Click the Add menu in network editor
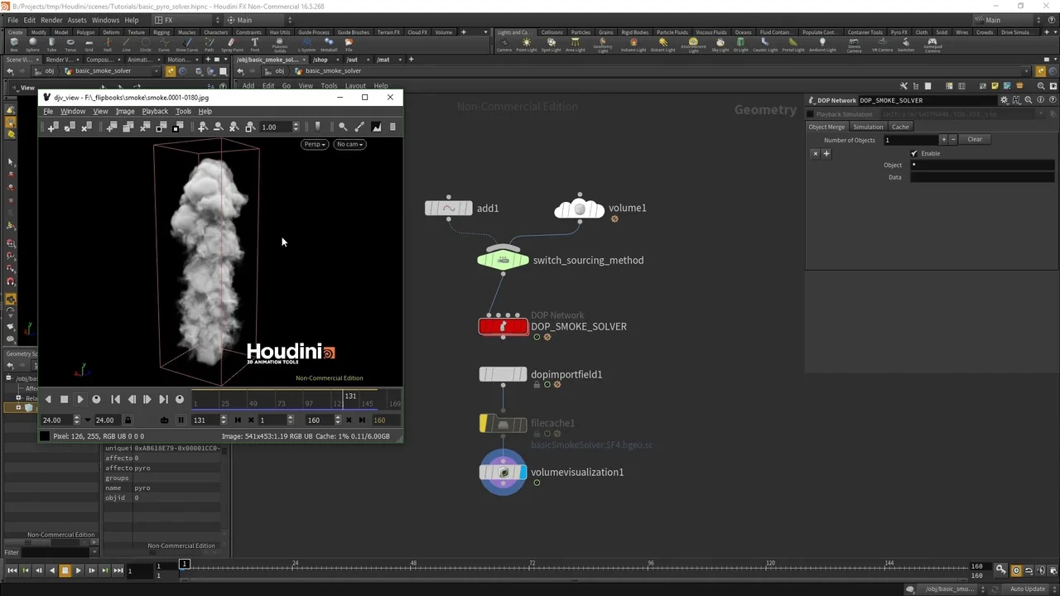Screen dimensions: 1060x596 coord(248,86)
